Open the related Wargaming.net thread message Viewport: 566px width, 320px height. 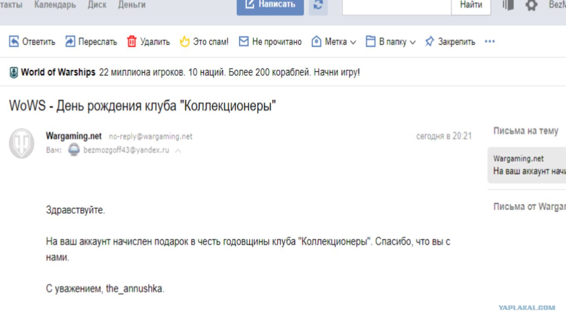[x=527, y=165]
